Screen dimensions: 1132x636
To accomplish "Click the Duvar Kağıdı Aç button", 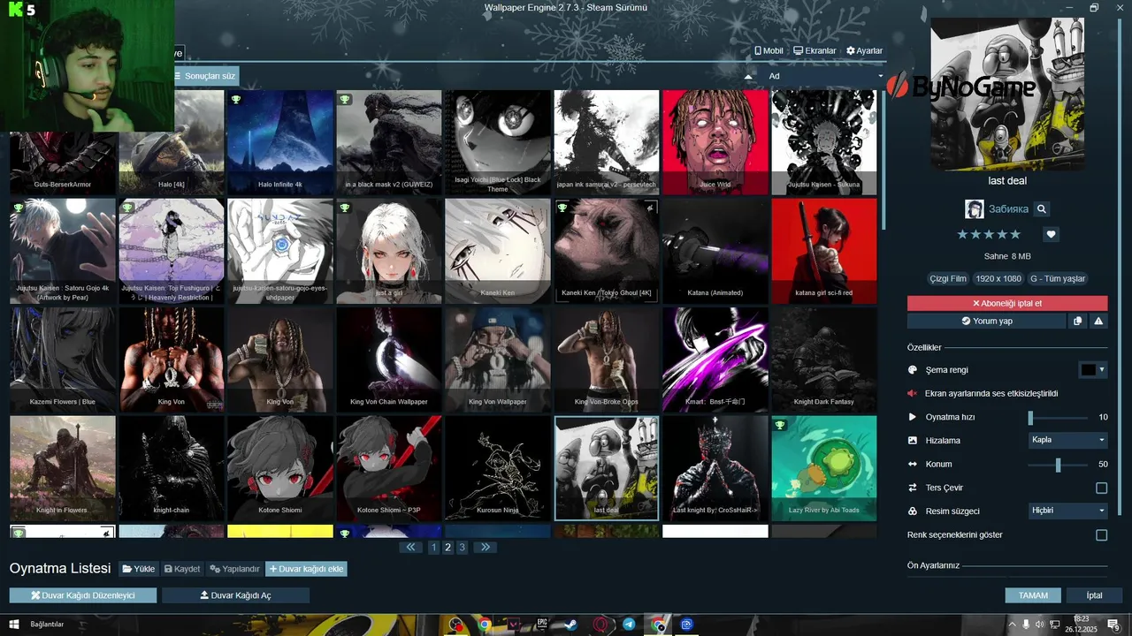I will click(235, 595).
